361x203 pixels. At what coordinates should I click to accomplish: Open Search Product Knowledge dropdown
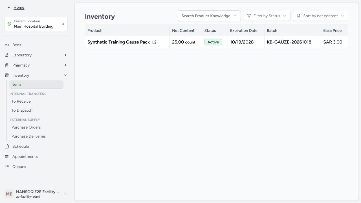(x=209, y=16)
